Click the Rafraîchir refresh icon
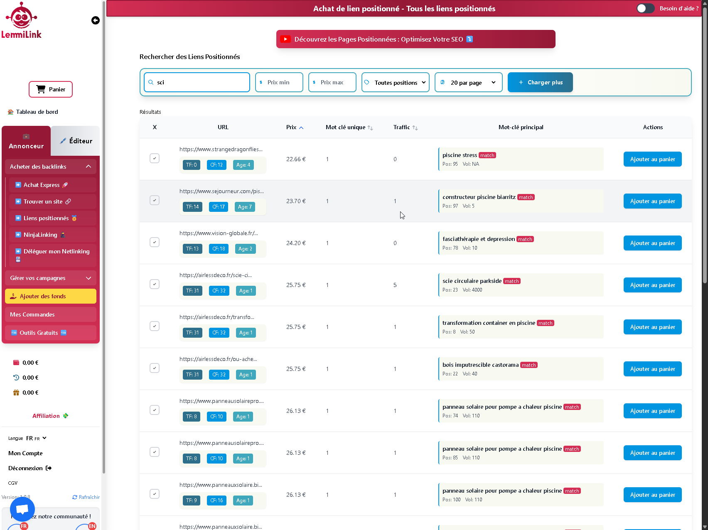 click(x=75, y=497)
